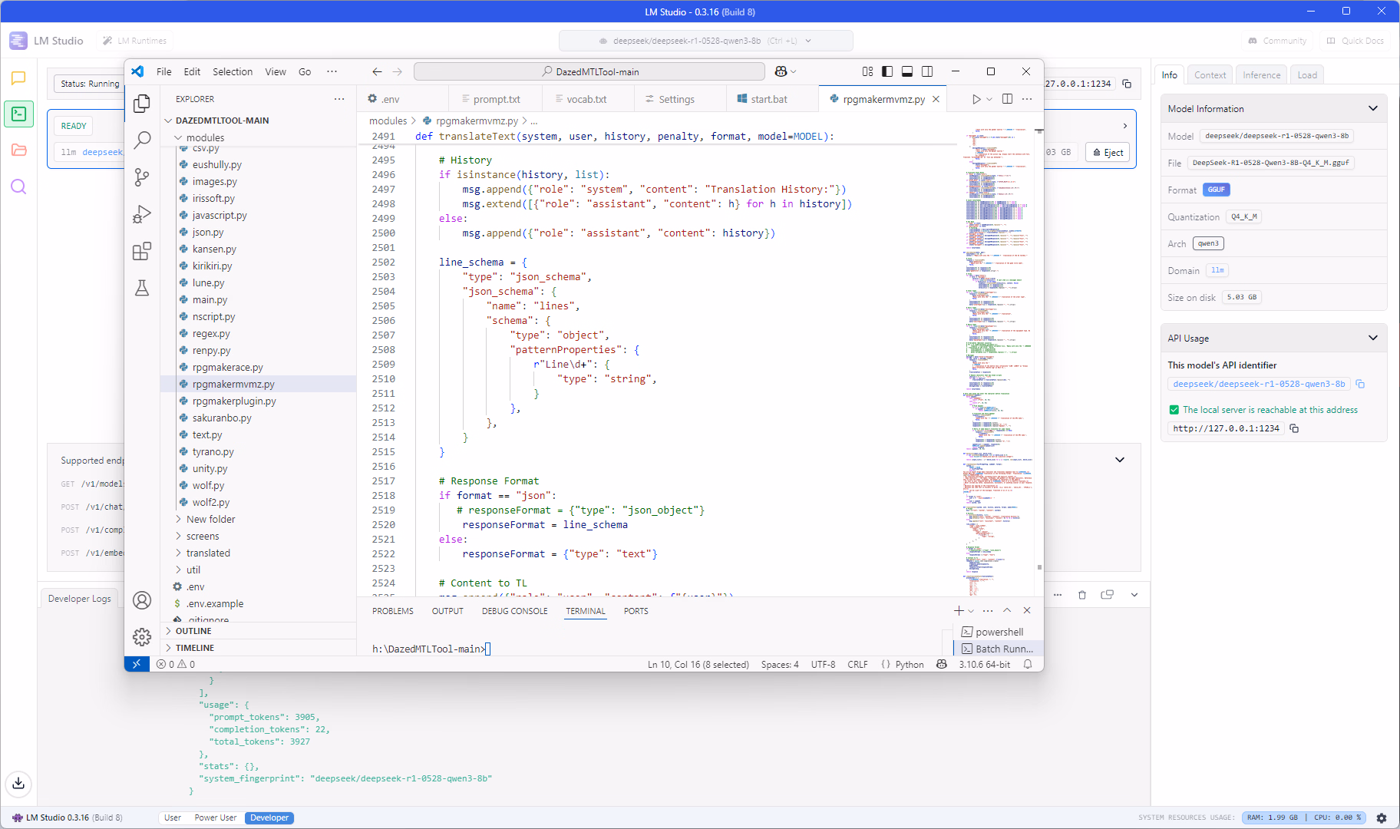
Task: Split the editor right
Action: 1007,99
